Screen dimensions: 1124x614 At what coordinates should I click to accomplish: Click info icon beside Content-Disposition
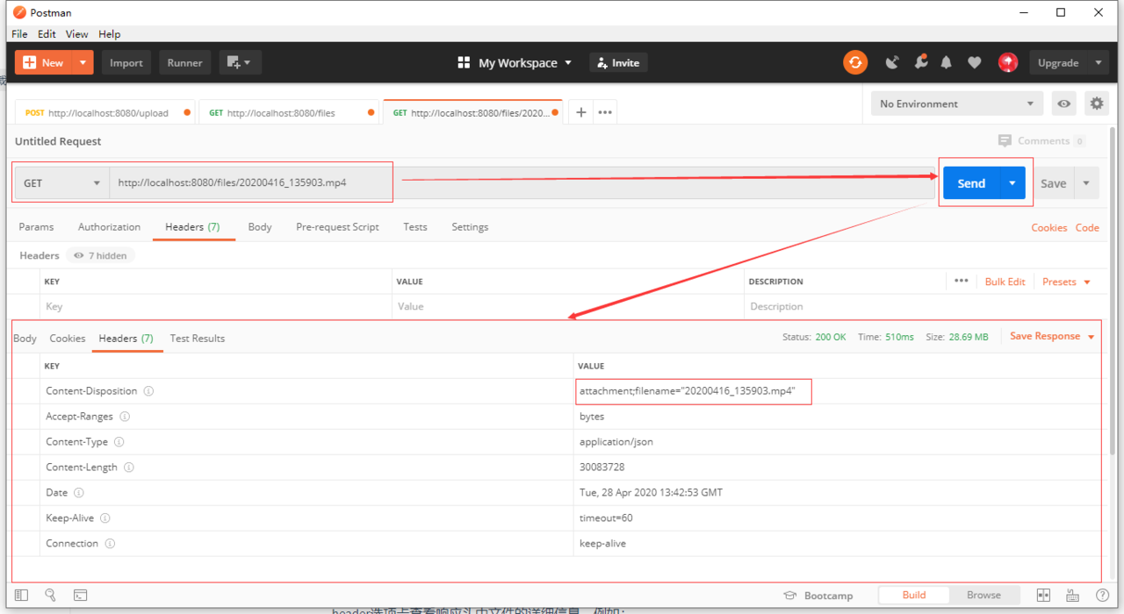[x=148, y=391]
